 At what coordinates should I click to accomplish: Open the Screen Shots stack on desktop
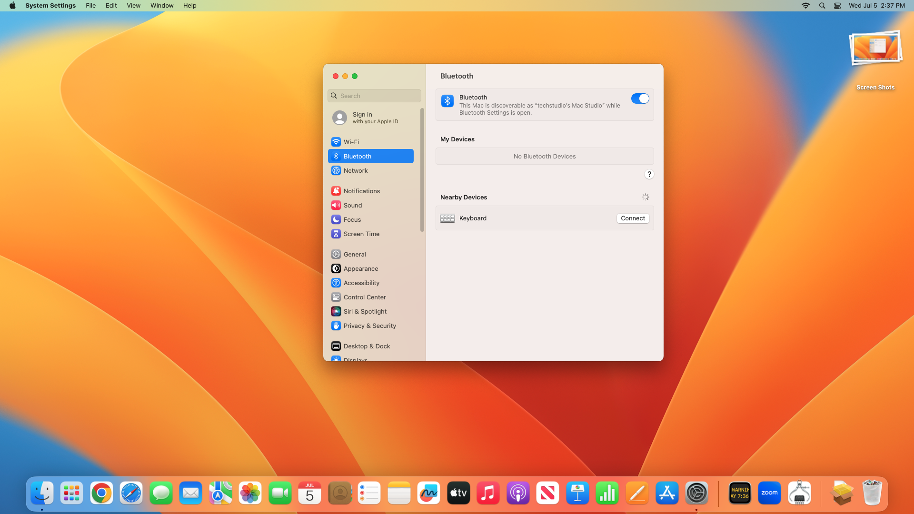pyautogui.click(x=875, y=60)
